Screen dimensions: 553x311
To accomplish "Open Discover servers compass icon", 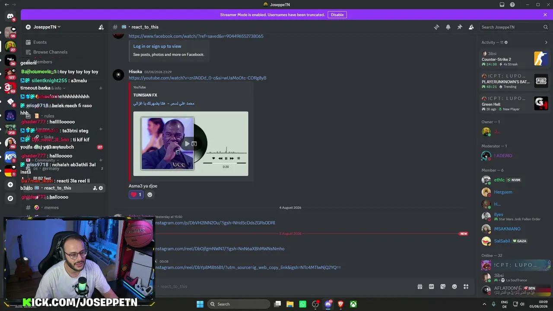I will tap(10, 198).
